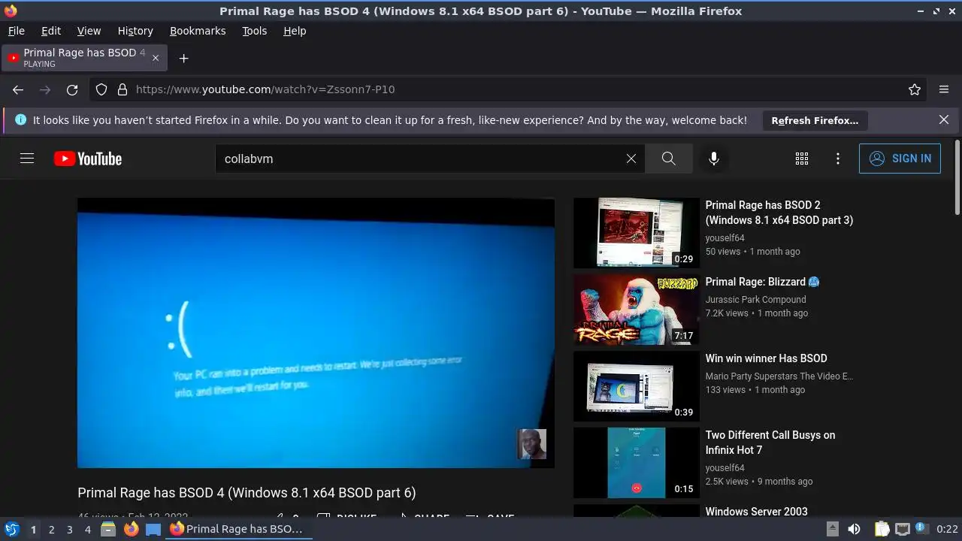Start voice search with the microphone

point(714,159)
